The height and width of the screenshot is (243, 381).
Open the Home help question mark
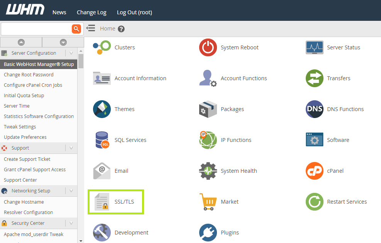click(x=121, y=29)
